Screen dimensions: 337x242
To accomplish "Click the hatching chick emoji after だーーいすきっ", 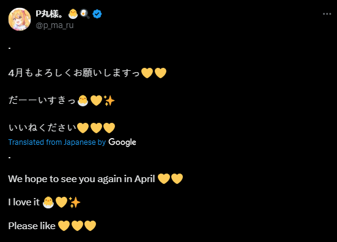I will [x=83, y=100].
